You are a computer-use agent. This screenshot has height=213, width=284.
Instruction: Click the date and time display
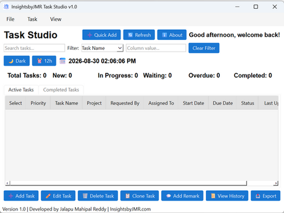click(x=102, y=61)
